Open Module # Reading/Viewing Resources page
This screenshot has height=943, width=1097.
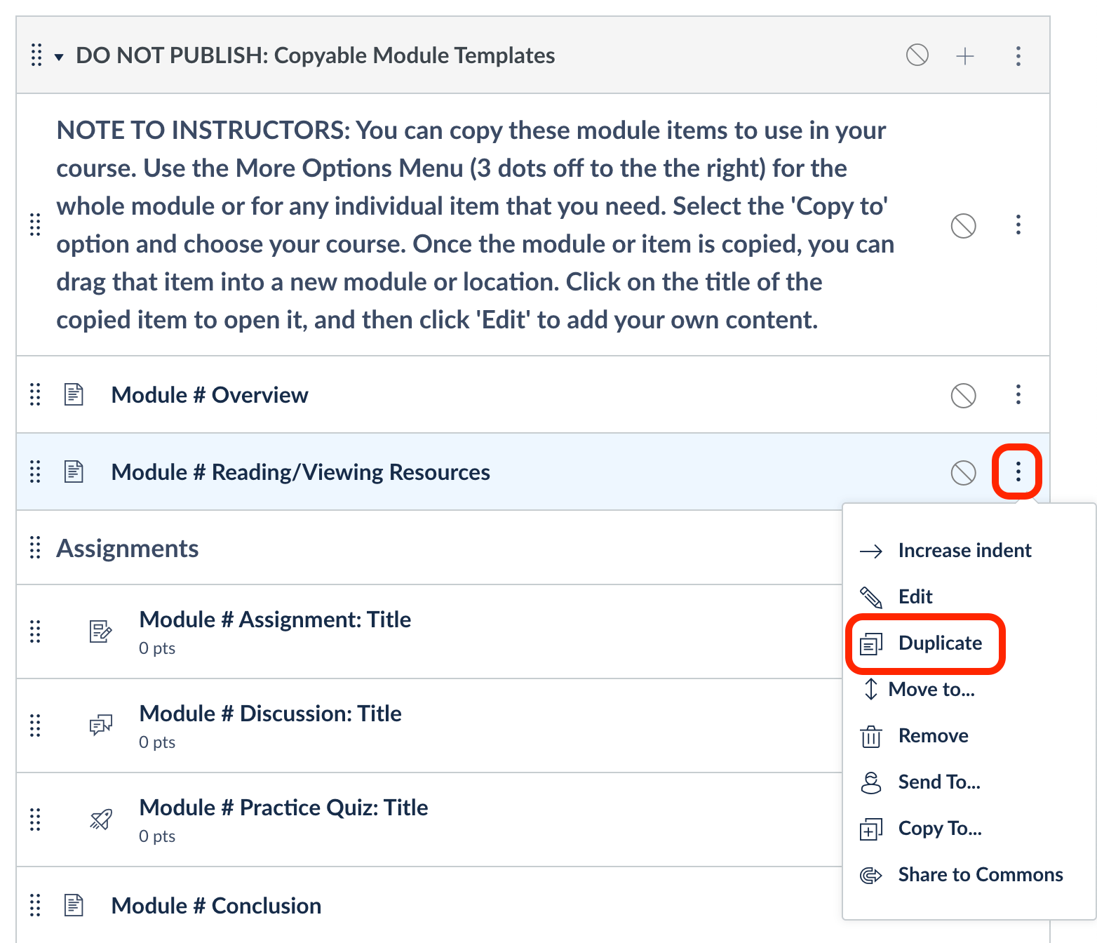(x=301, y=472)
